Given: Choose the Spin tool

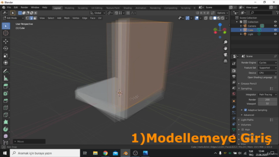Looking at the screenshot, I should [x=6, y=129].
